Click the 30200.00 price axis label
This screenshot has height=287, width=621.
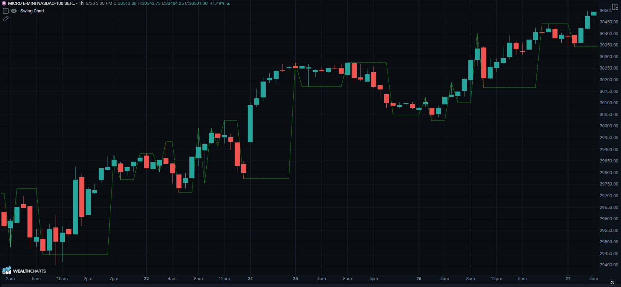(x=609, y=80)
